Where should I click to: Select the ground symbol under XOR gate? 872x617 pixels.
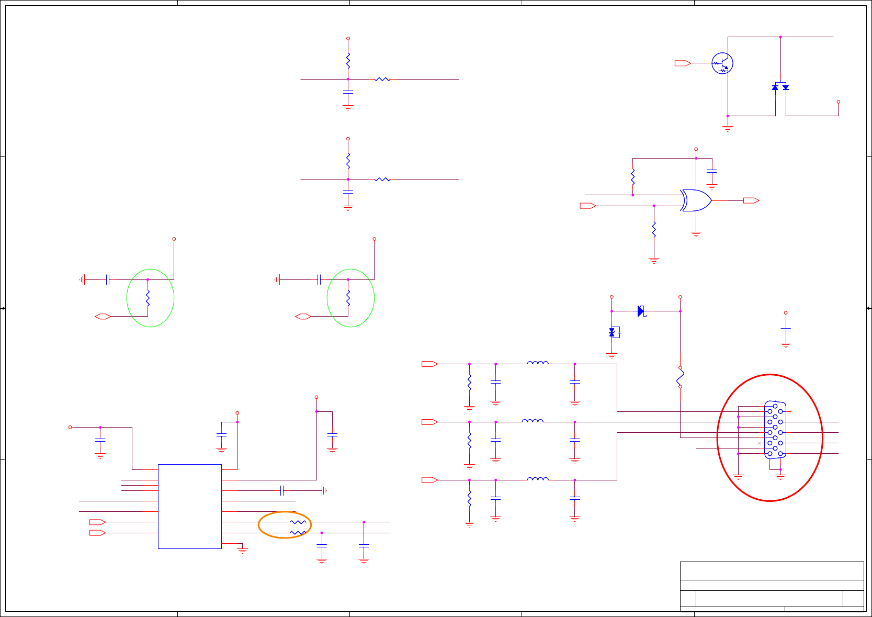[x=696, y=234]
